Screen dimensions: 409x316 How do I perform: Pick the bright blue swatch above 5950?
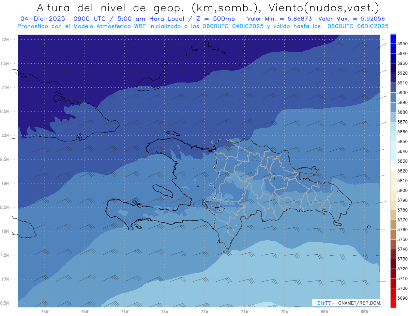tap(393, 39)
